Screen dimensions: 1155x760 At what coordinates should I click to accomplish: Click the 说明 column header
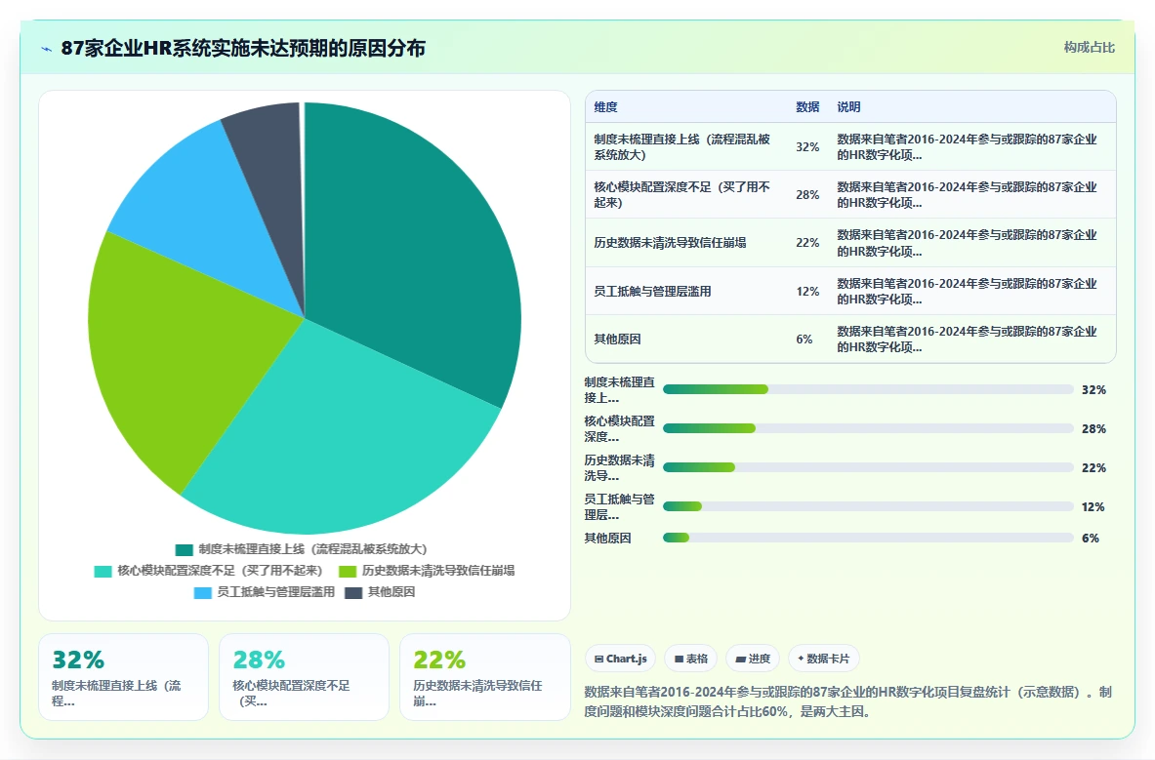coord(848,107)
